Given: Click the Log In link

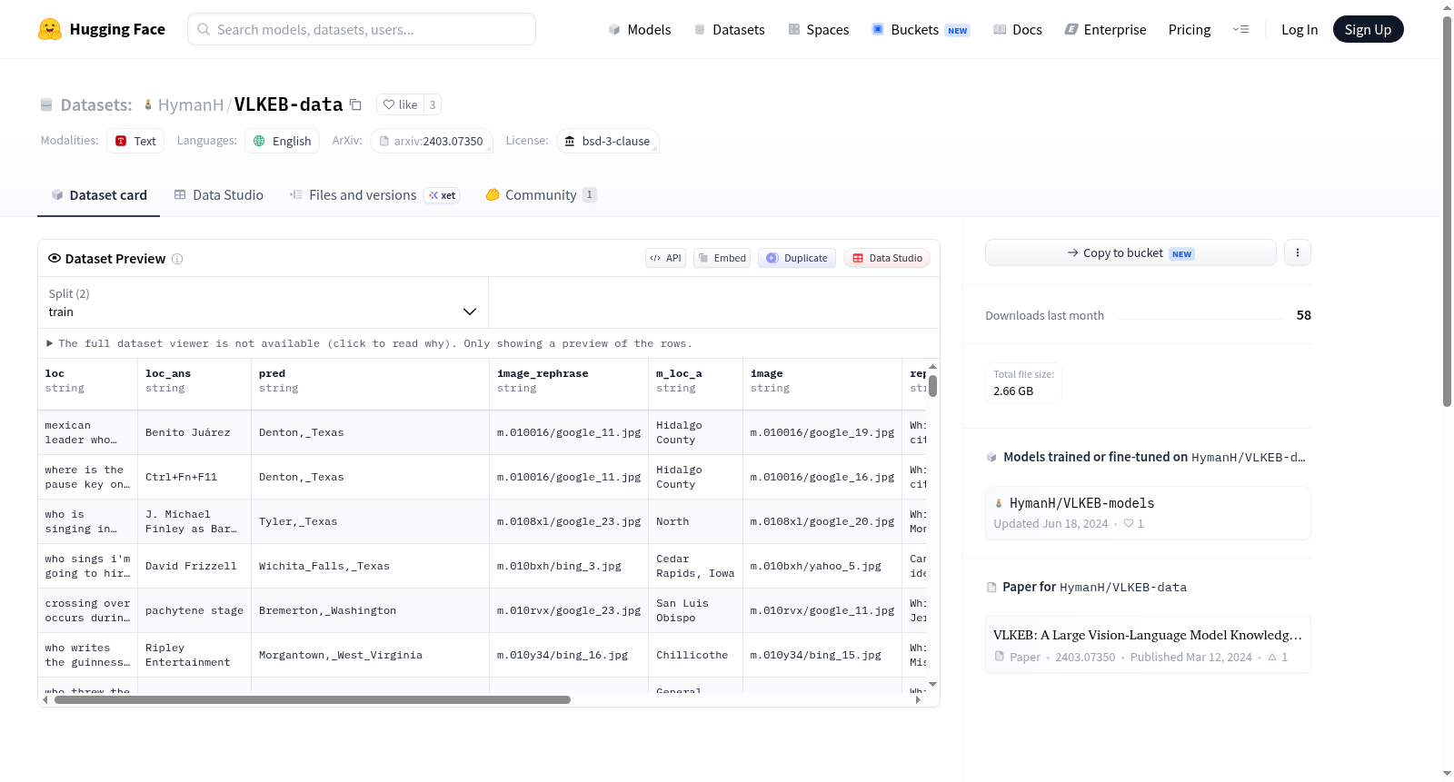Looking at the screenshot, I should coord(1300,29).
